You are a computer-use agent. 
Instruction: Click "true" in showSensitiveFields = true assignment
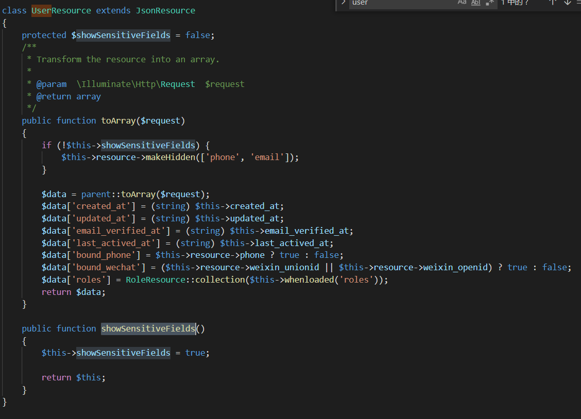(x=195, y=353)
